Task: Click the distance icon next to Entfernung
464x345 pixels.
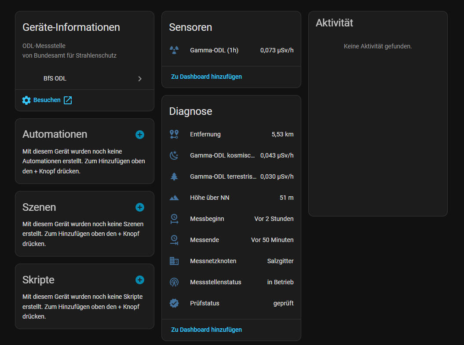Action: [x=174, y=134]
